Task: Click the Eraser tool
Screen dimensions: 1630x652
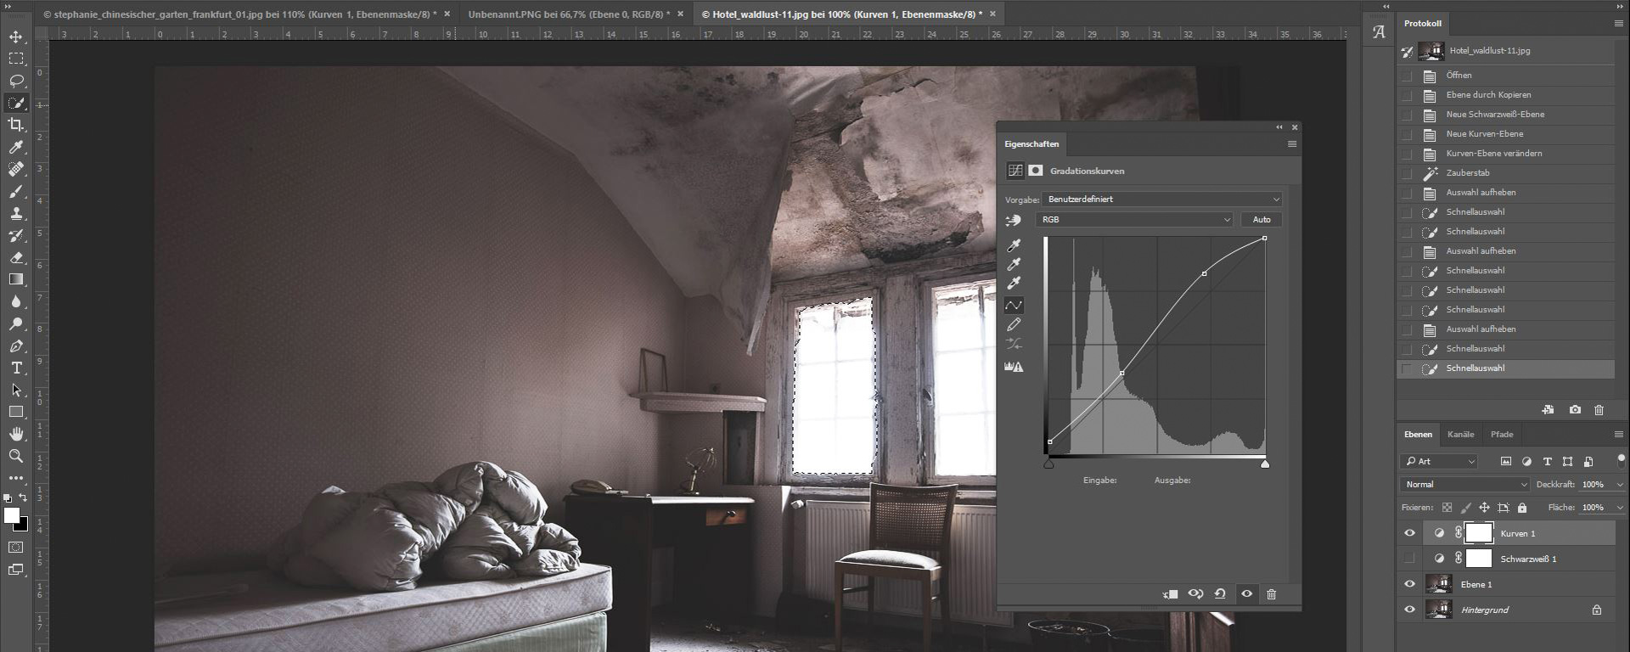Action: pyautogui.click(x=16, y=257)
